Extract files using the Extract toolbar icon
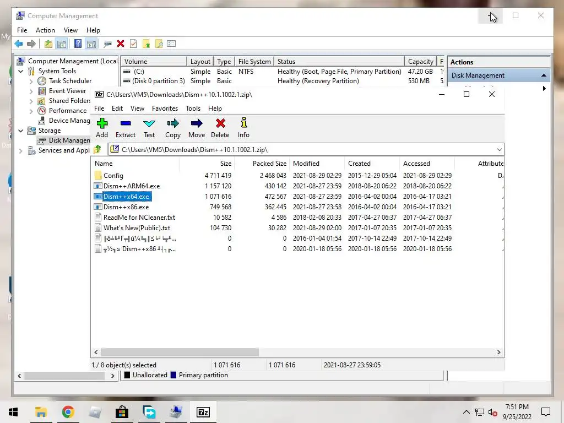The height and width of the screenshot is (423, 564). 125,128
